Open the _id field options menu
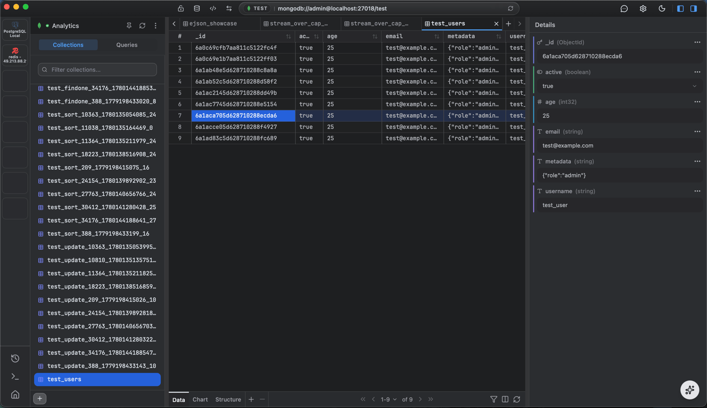The width and height of the screenshot is (707, 408). click(697, 43)
